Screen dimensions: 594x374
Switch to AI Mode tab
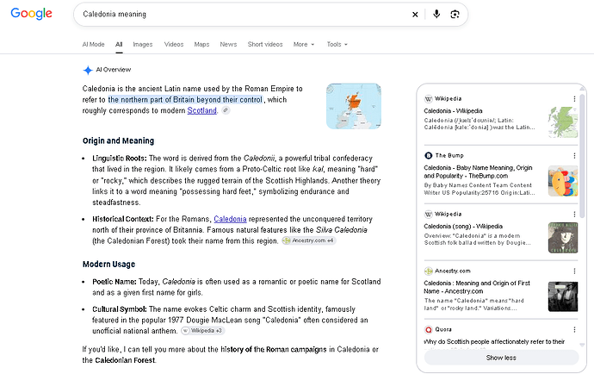tap(93, 44)
